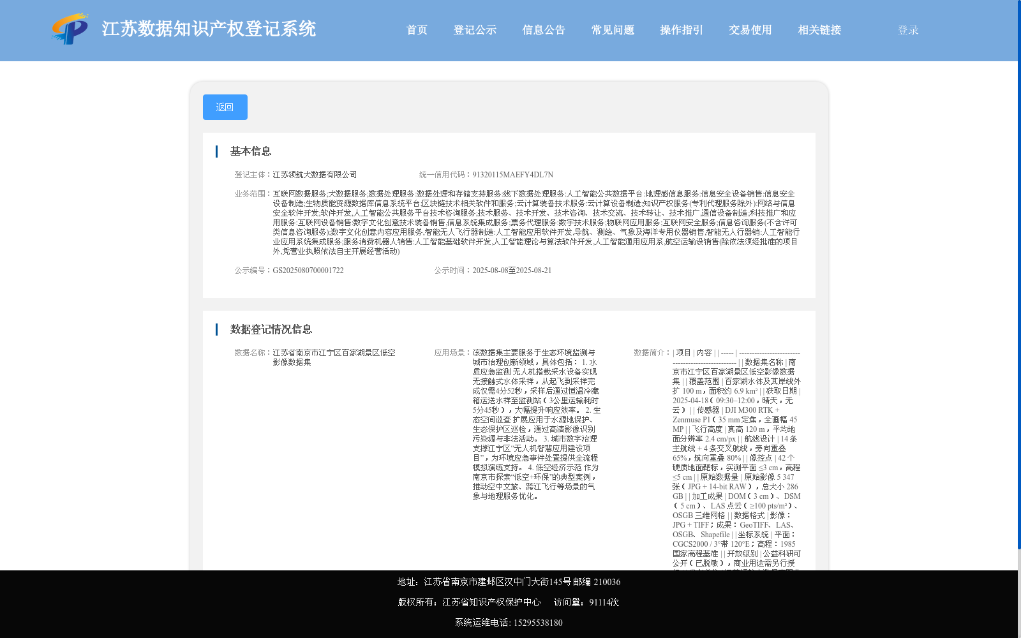The height and width of the screenshot is (638, 1021).
Task: Click the 公示编号 label
Action: (x=253, y=271)
